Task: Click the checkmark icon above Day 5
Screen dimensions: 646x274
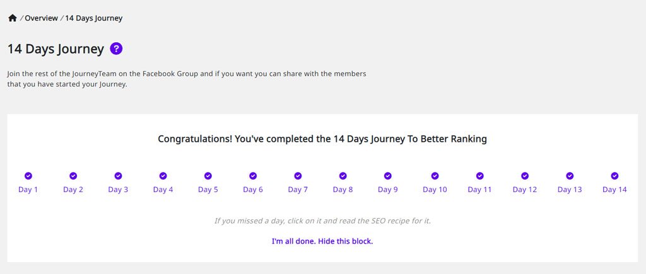Action: [208, 176]
